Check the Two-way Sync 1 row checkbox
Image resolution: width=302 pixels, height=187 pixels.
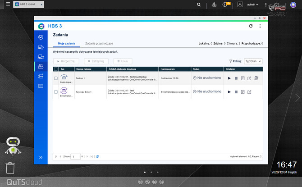56,92
